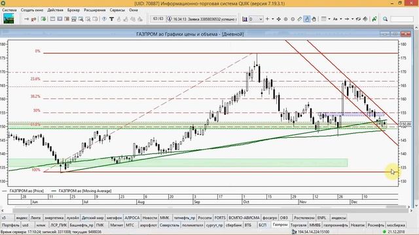The height and width of the screenshot is (235, 419).
Task: Click the Aa text label tool
Action: pyautogui.click(x=335, y=19)
